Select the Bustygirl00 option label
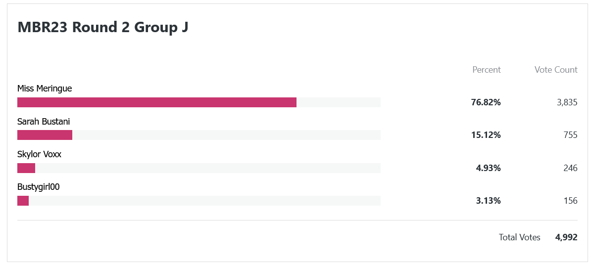The width and height of the screenshot is (593, 265). click(39, 187)
